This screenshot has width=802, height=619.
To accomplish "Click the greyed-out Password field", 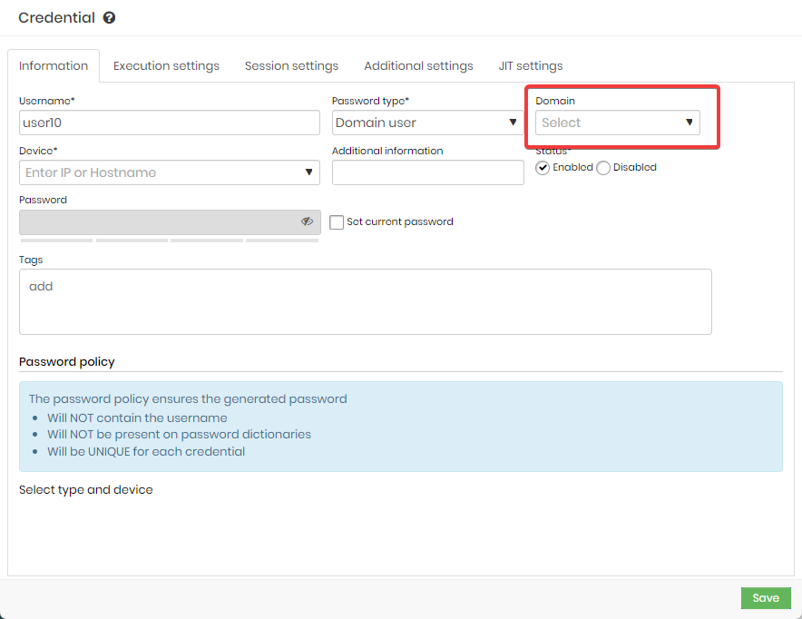I will click(170, 222).
